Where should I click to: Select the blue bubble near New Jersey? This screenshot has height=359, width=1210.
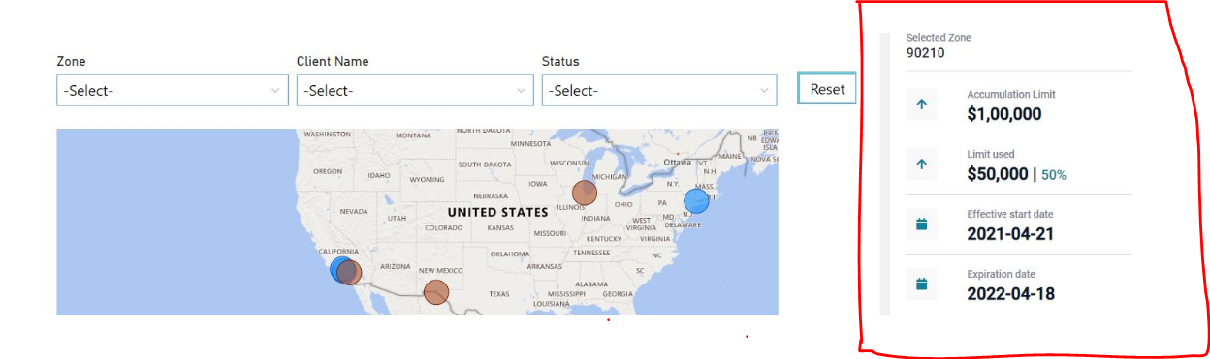(696, 201)
